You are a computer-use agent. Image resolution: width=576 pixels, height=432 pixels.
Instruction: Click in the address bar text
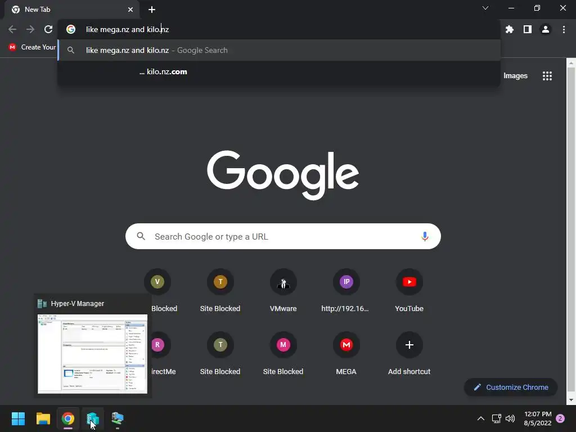(127, 29)
